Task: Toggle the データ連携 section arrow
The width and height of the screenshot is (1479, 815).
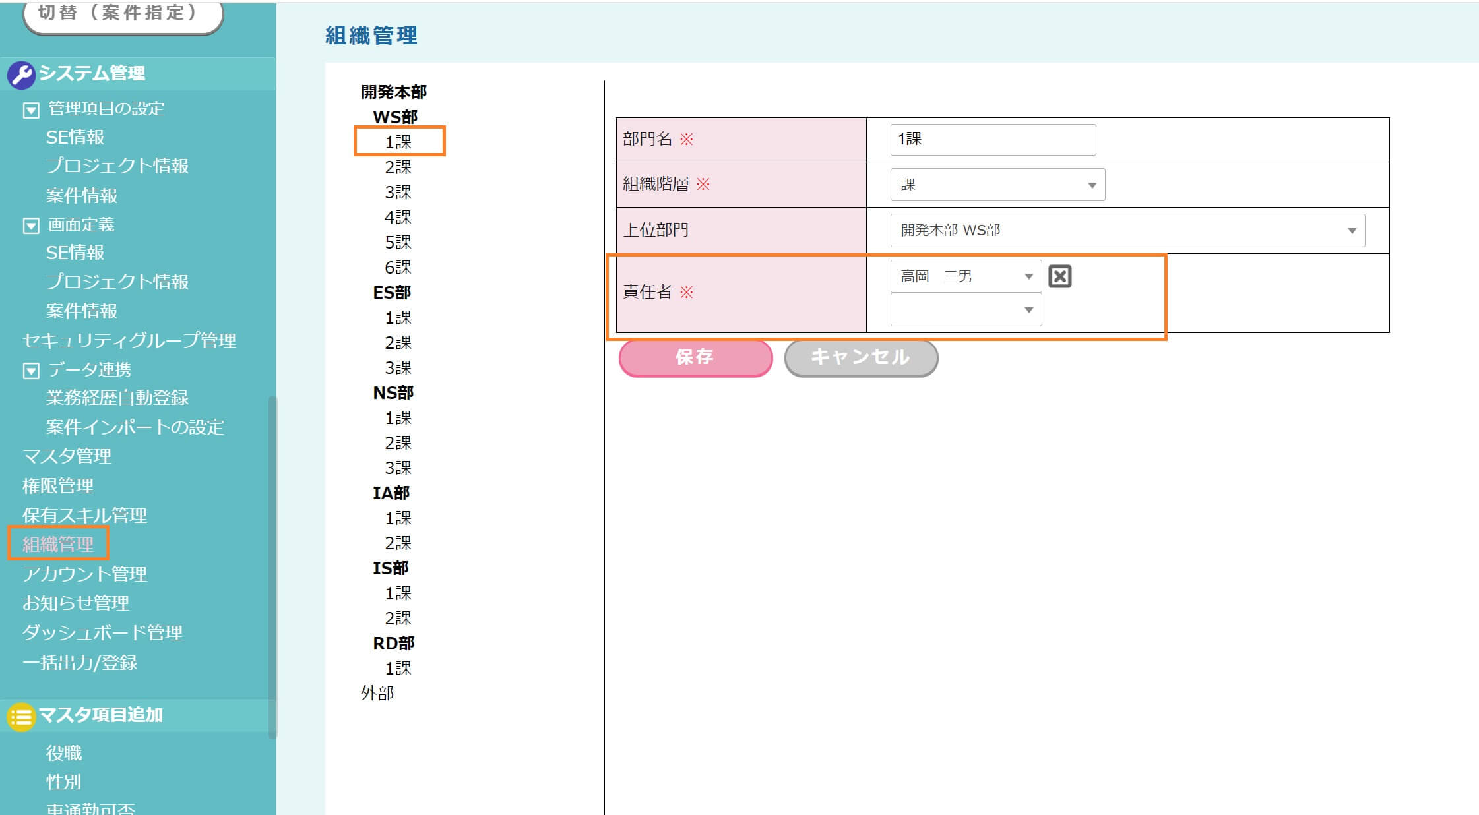Action: pos(31,371)
